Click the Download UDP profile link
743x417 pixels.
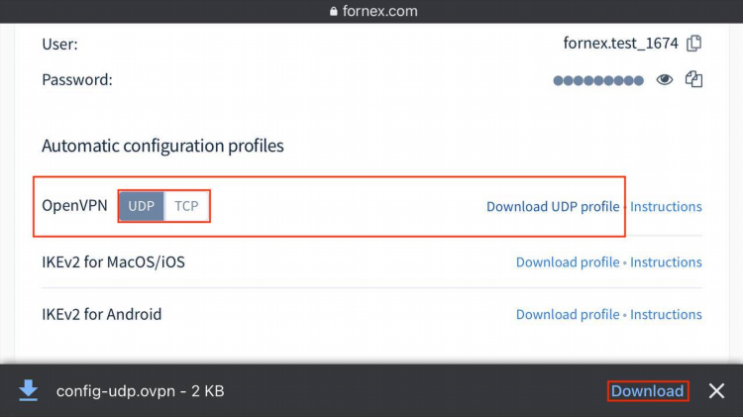[x=553, y=207]
